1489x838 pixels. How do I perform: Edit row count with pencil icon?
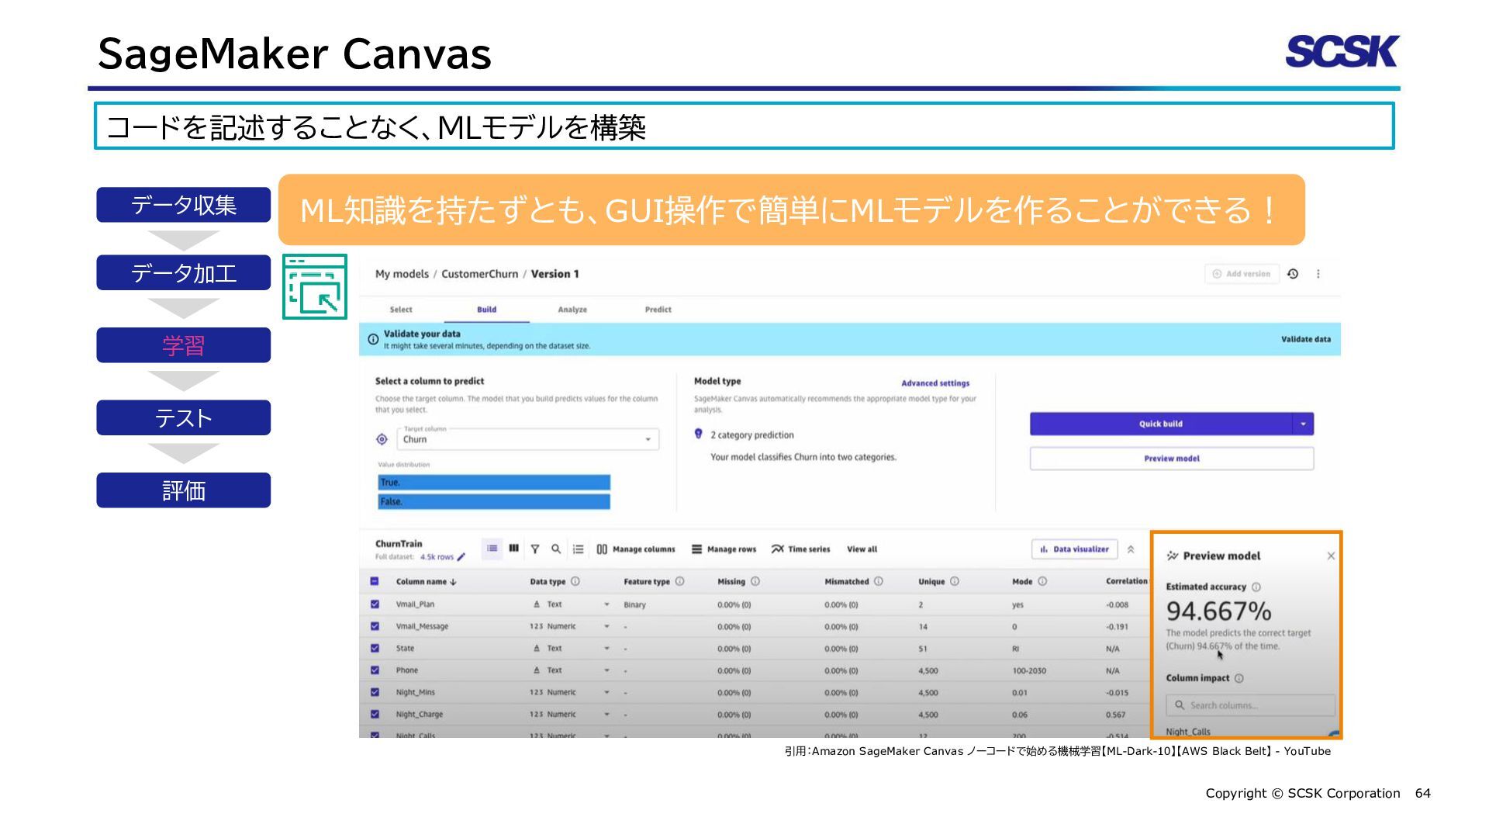pos(461,556)
